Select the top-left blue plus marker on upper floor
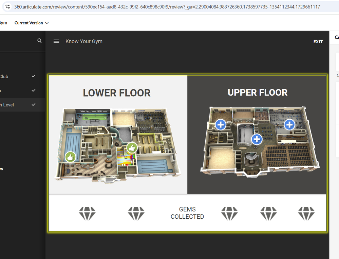The width and height of the screenshot is (339, 259). pyautogui.click(x=221, y=125)
